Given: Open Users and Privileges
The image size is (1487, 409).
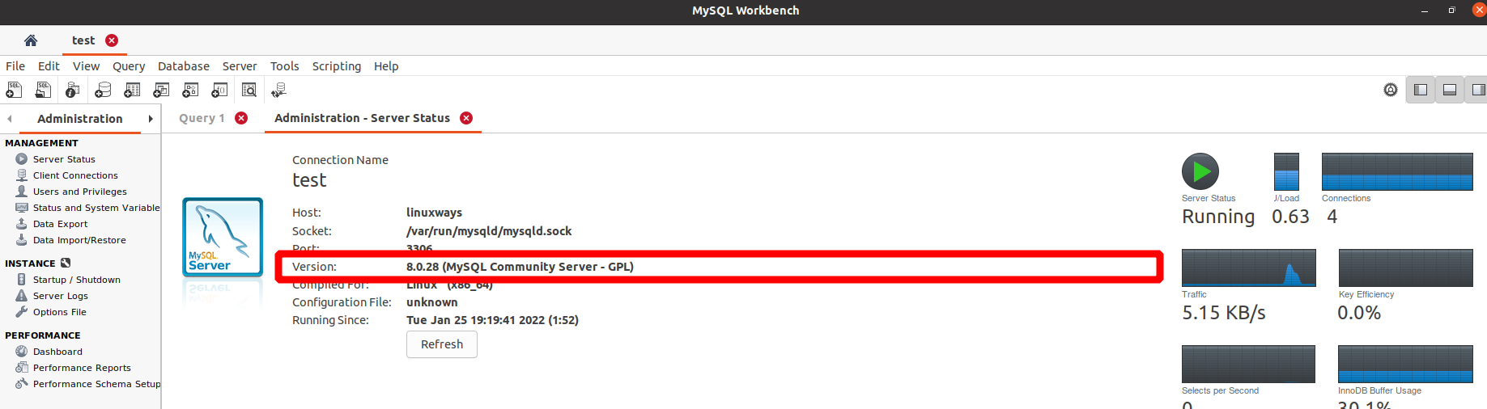Looking at the screenshot, I should pyautogui.click(x=79, y=192).
